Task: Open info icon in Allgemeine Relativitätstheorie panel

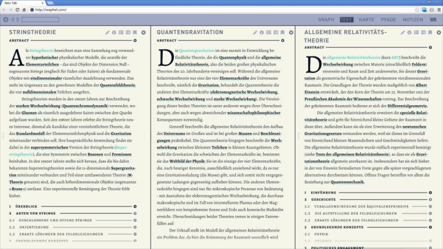Action: pos(409,33)
